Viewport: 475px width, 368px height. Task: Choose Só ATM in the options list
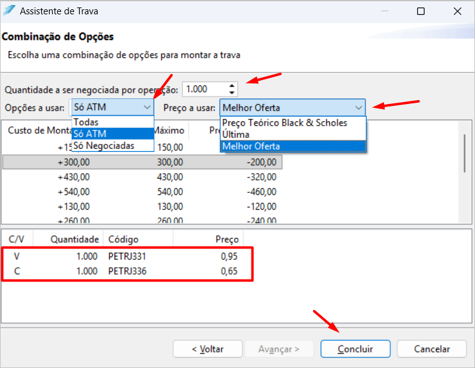tap(113, 134)
